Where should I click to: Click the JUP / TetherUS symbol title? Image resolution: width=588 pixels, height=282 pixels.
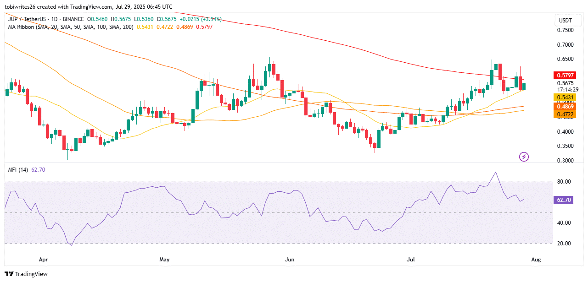click(x=27, y=19)
